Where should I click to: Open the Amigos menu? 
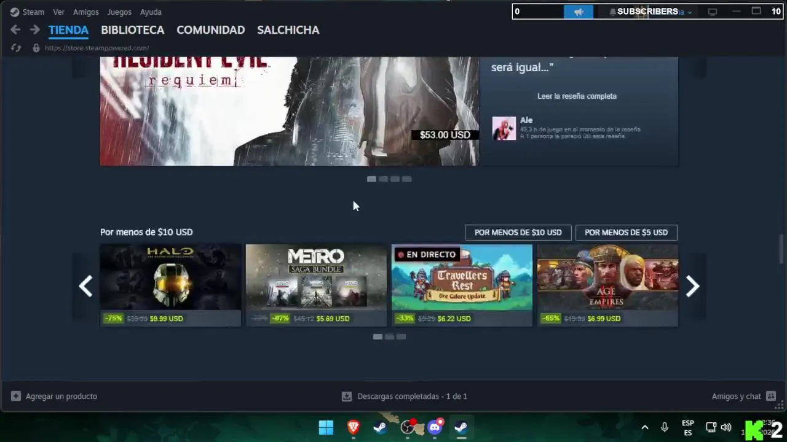pos(85,12)
